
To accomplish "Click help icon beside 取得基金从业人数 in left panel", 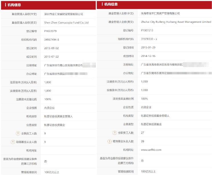I will pos(13,142).
